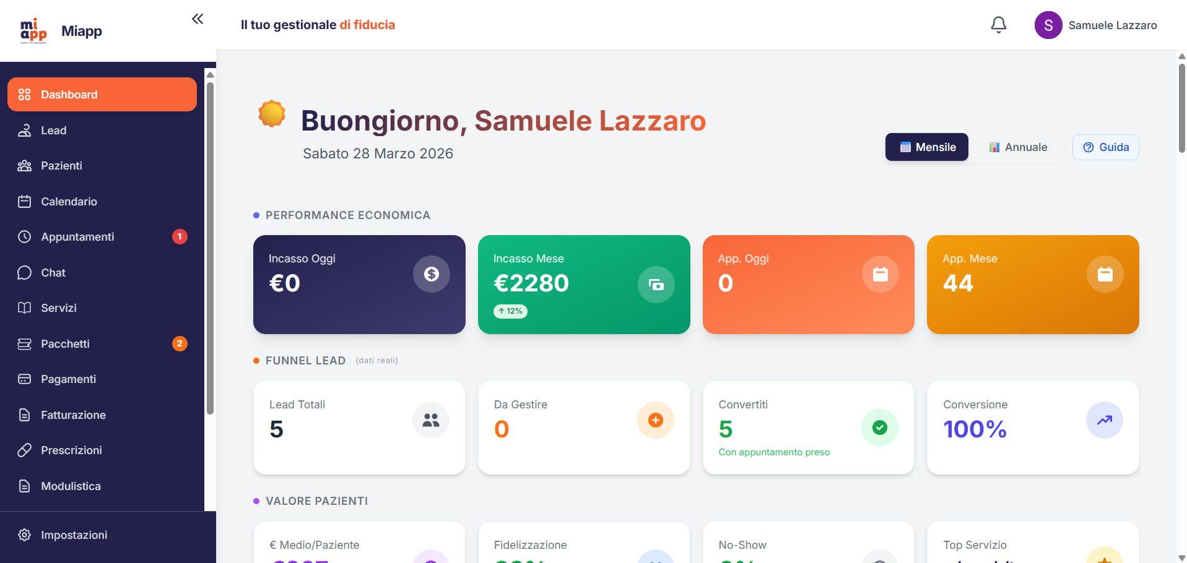The image size is (1187, 563).
Task: Click the cash icon on Incasso Mese card
Action: click(656, 285)
